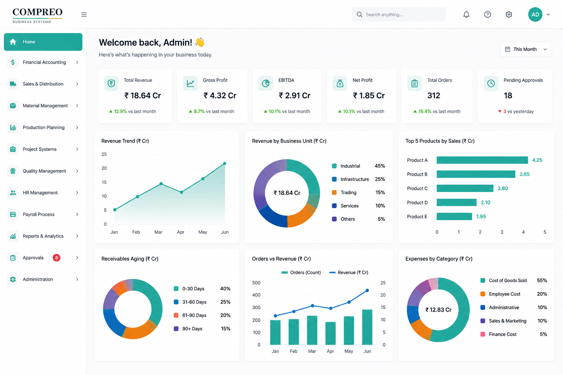Open the help question mark icon

point(487,15)
